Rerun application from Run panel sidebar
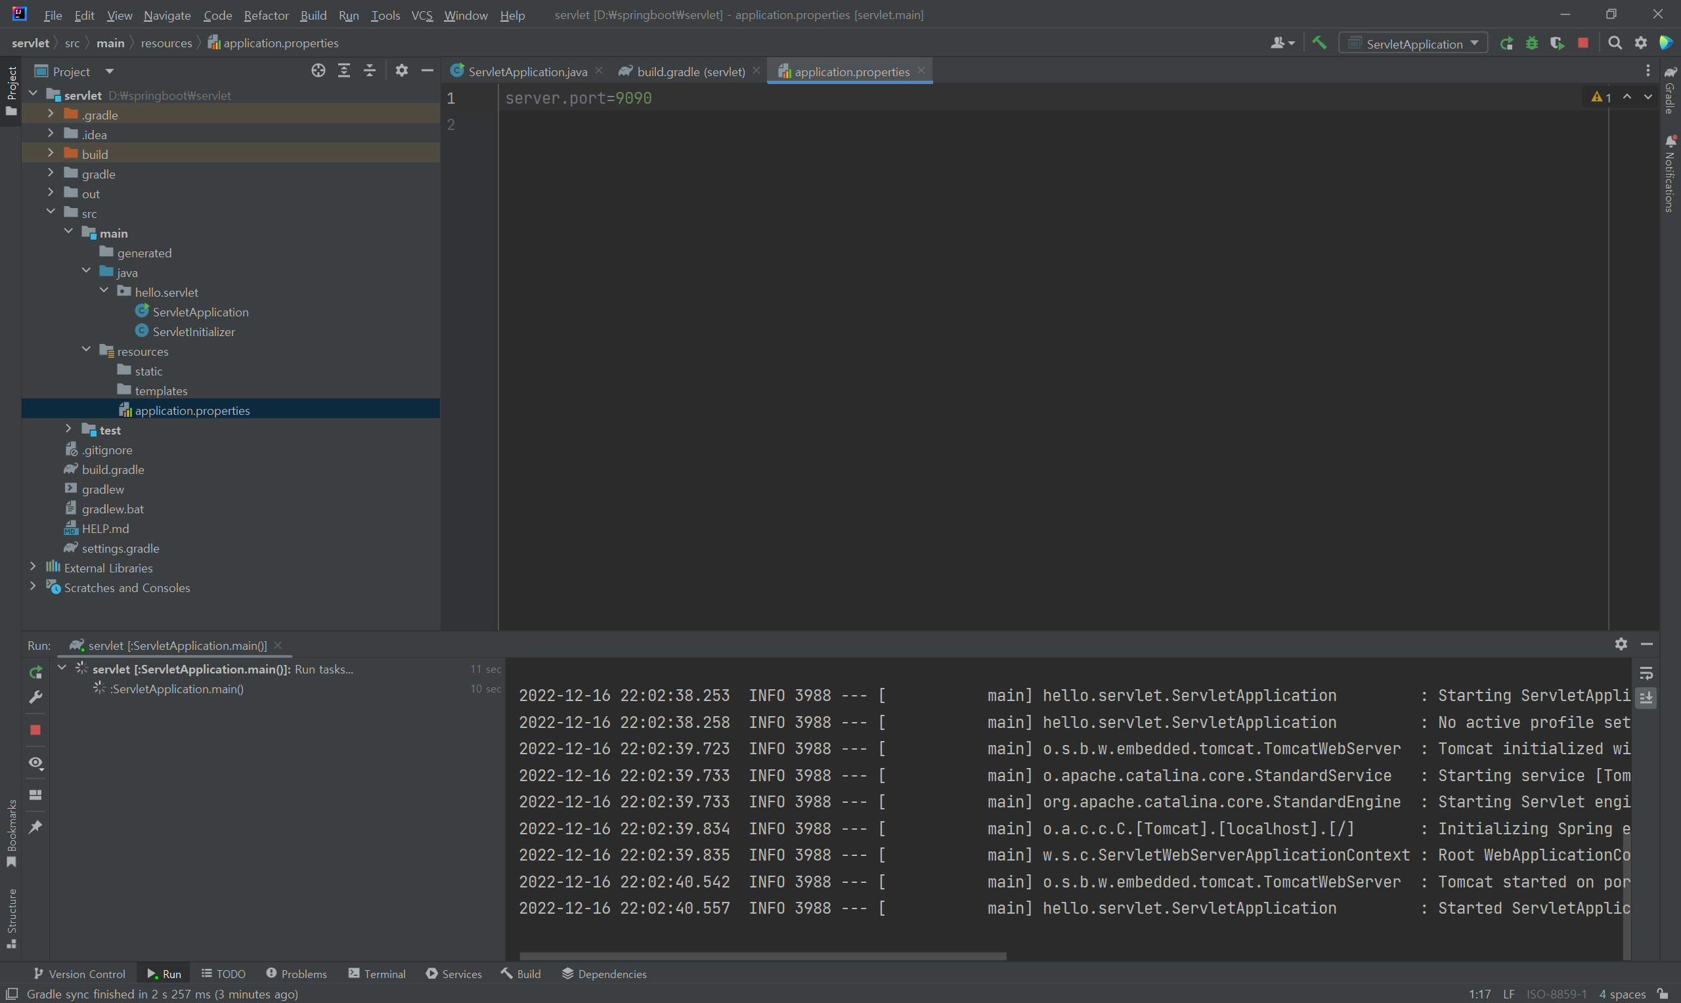 pos(36,672)
